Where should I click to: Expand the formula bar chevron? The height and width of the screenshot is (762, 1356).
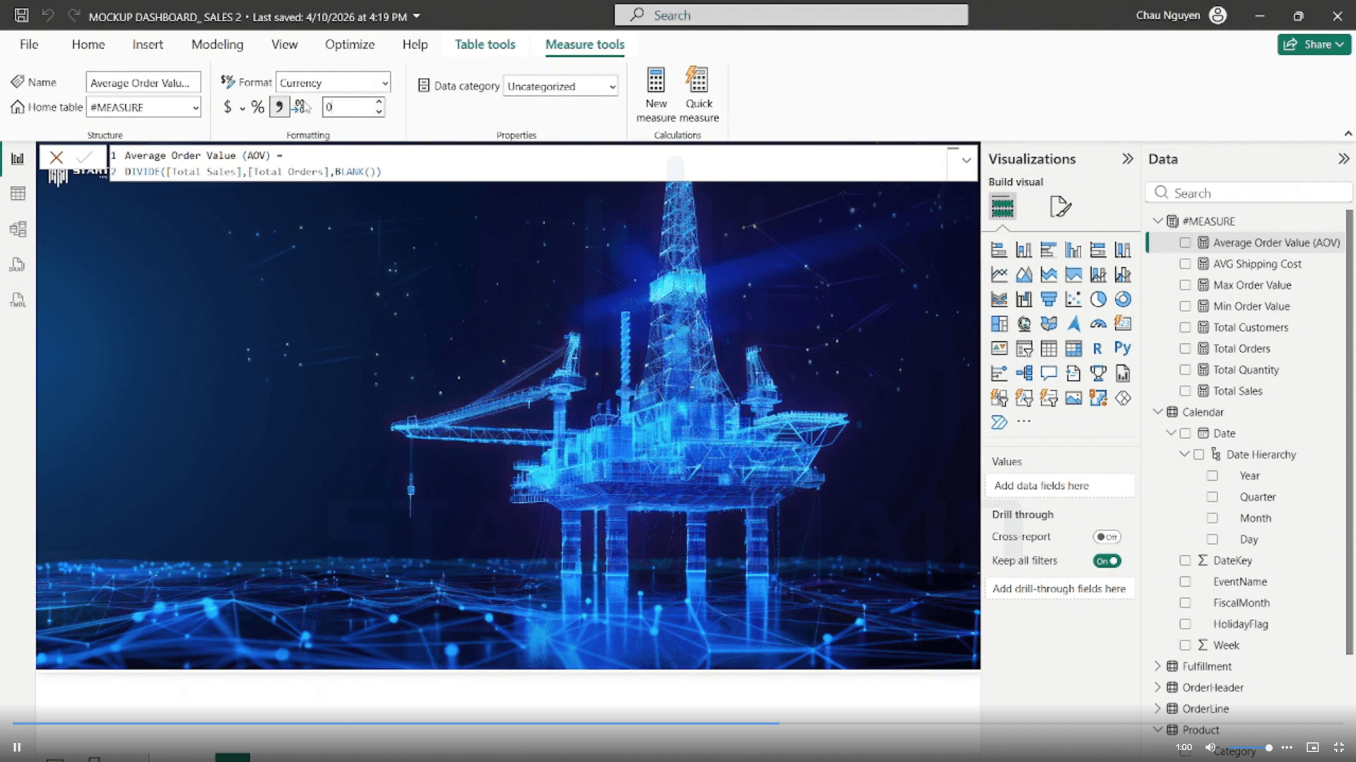966,160
